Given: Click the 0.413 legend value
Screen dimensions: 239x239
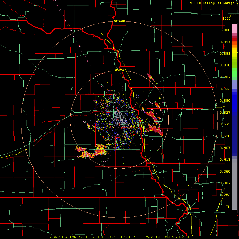Looking at the screenshot, I should pos(225,160).
